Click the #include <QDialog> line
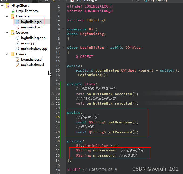 click(x=86, y=20)
